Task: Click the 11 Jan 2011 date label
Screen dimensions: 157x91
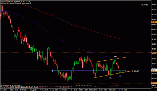Action: point(103,90)
